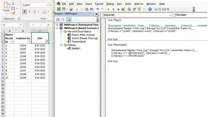Open the File menu in VBA editor
This screenshot has width=208, height=117.
[x=64, y=4]
